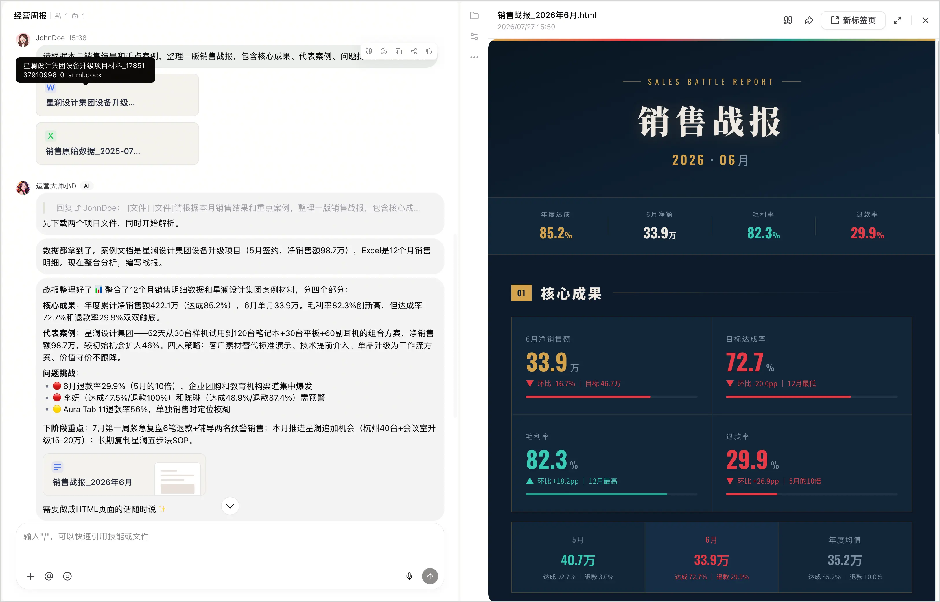Copy the message with the copy icon
The image size is (940, 602).
[x=399, y=51]
